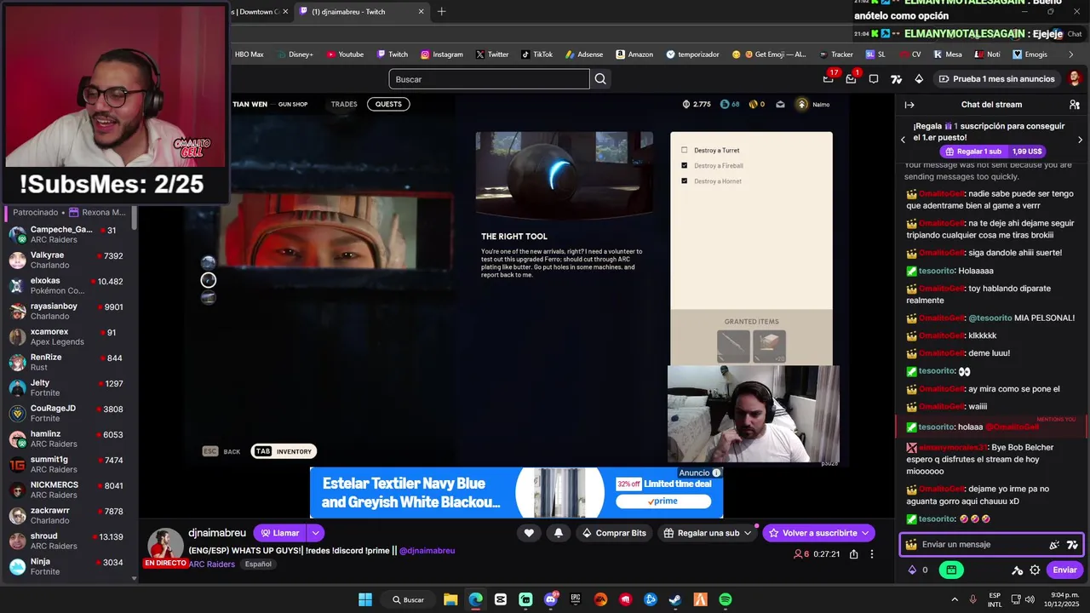This screenshot has height=613, width=1090.
Task: Open the whispers speech bubble icon
Action: coord(873,79)
